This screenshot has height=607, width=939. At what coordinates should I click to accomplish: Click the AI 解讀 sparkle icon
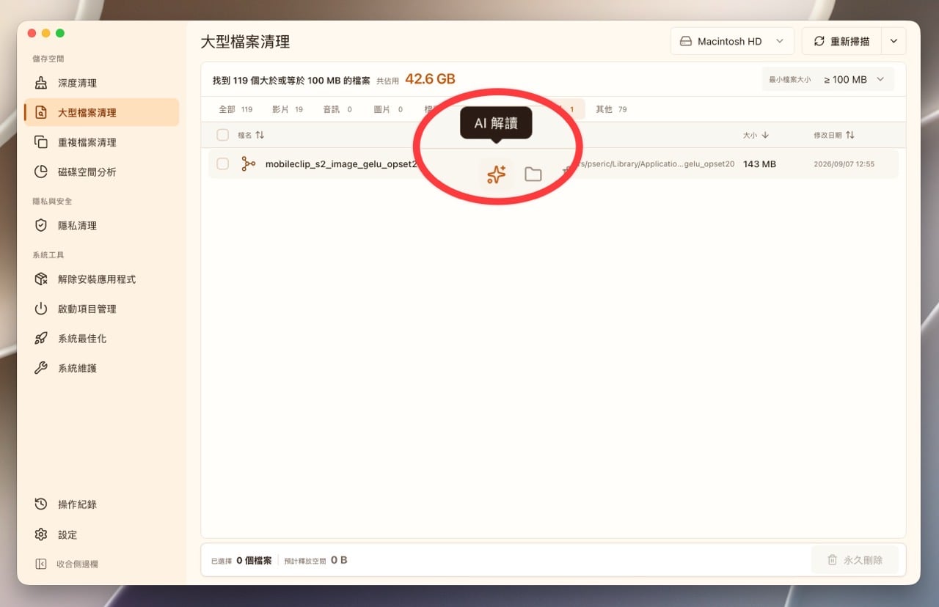point(497,174)
